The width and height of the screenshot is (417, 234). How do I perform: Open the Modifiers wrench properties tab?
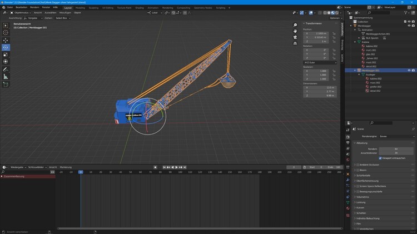348,180
